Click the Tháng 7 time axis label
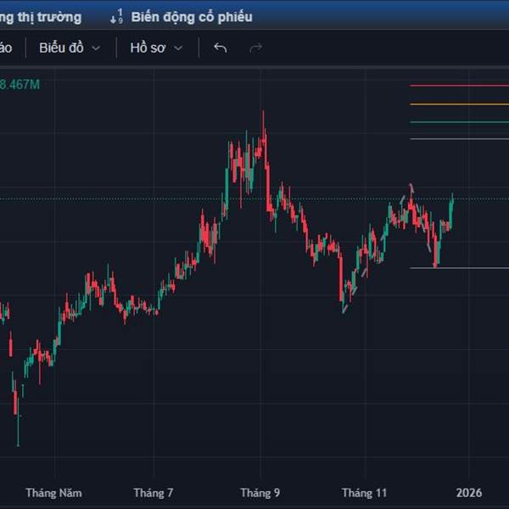The image size is (509, 509). pyautogui.click(x=154, y=493)
